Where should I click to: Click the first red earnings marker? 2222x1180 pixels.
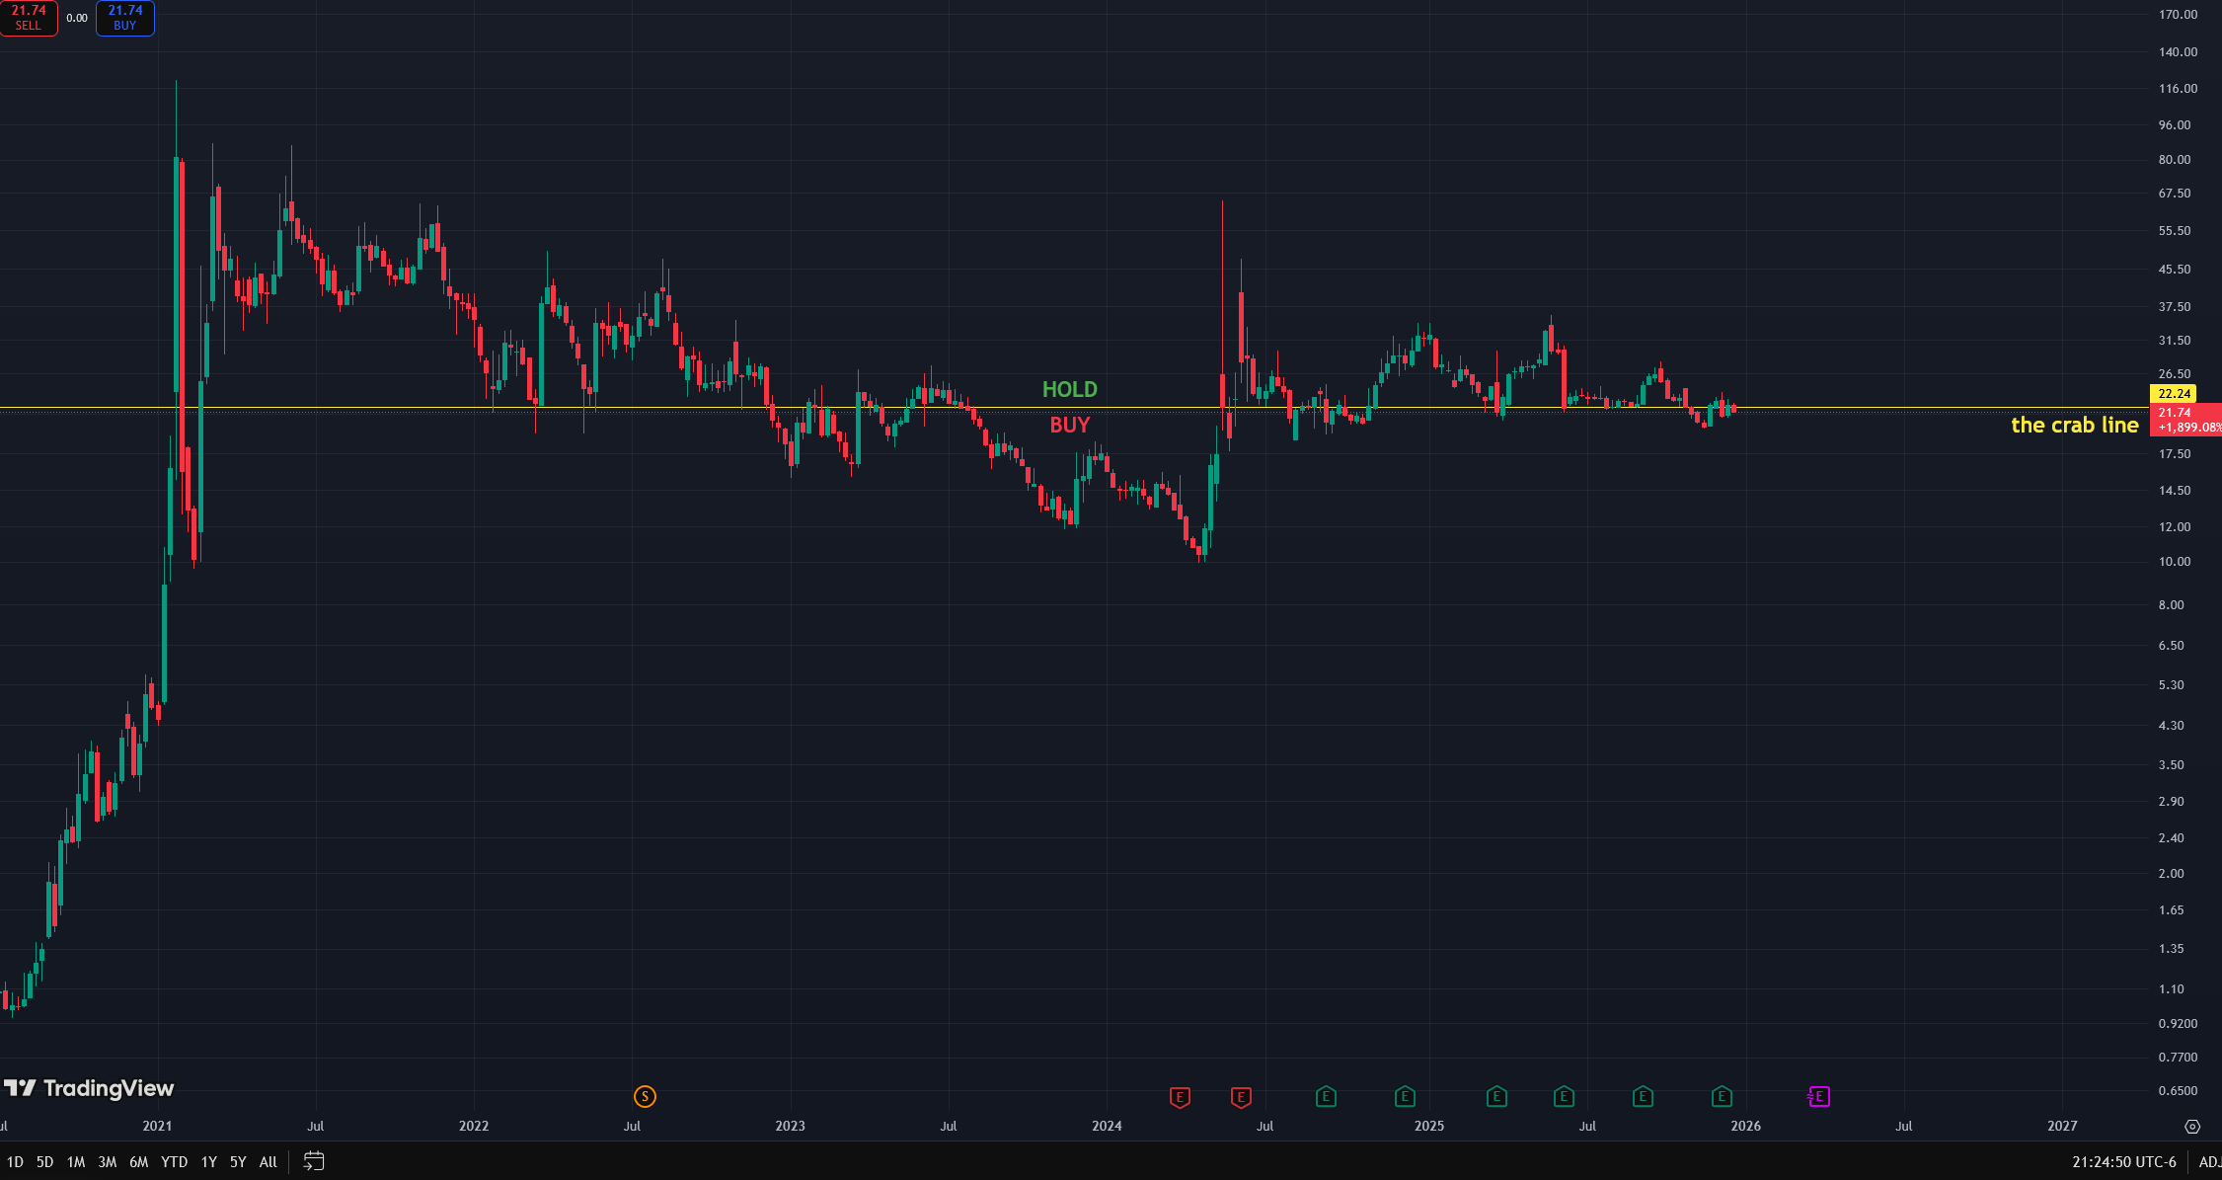pyautogui.click(x=1180, y=1096)
